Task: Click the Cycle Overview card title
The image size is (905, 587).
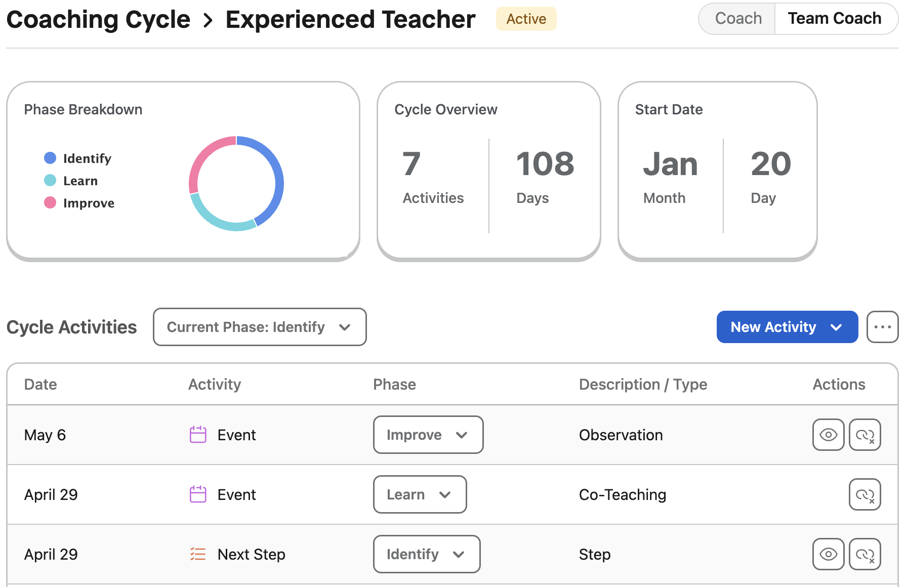Action: point(445,109)
